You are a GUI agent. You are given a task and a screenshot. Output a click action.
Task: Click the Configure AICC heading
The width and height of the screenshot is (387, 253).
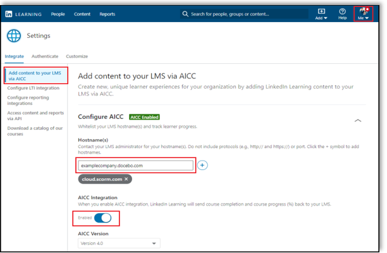[101, 117]
